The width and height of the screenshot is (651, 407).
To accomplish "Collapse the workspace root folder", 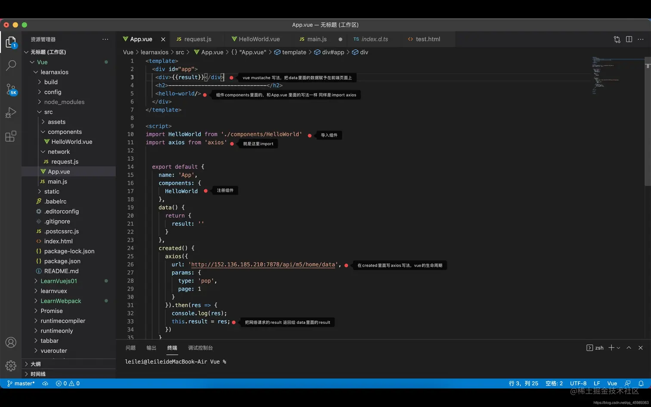I will click(x=69, y=52).
